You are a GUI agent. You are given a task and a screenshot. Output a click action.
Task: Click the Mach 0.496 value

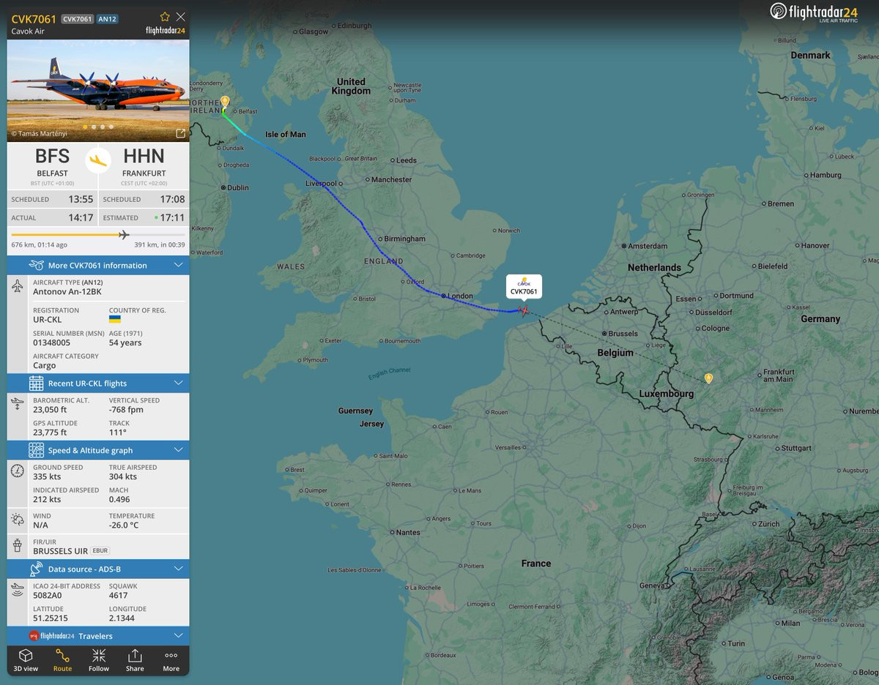coord(119,499)
